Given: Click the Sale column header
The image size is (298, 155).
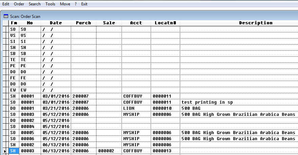Looking at the screenshot, I should coord(109,23).
